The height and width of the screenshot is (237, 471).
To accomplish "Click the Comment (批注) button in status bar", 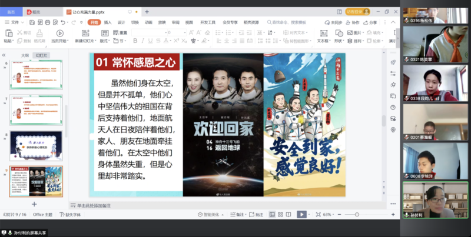I will click(x=256, y=215).
